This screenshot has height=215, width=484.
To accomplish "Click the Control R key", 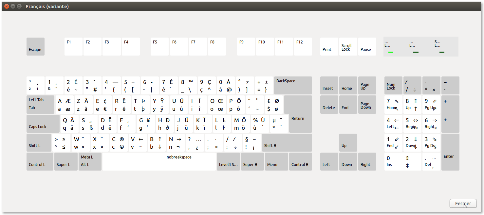I will [301, 161].
